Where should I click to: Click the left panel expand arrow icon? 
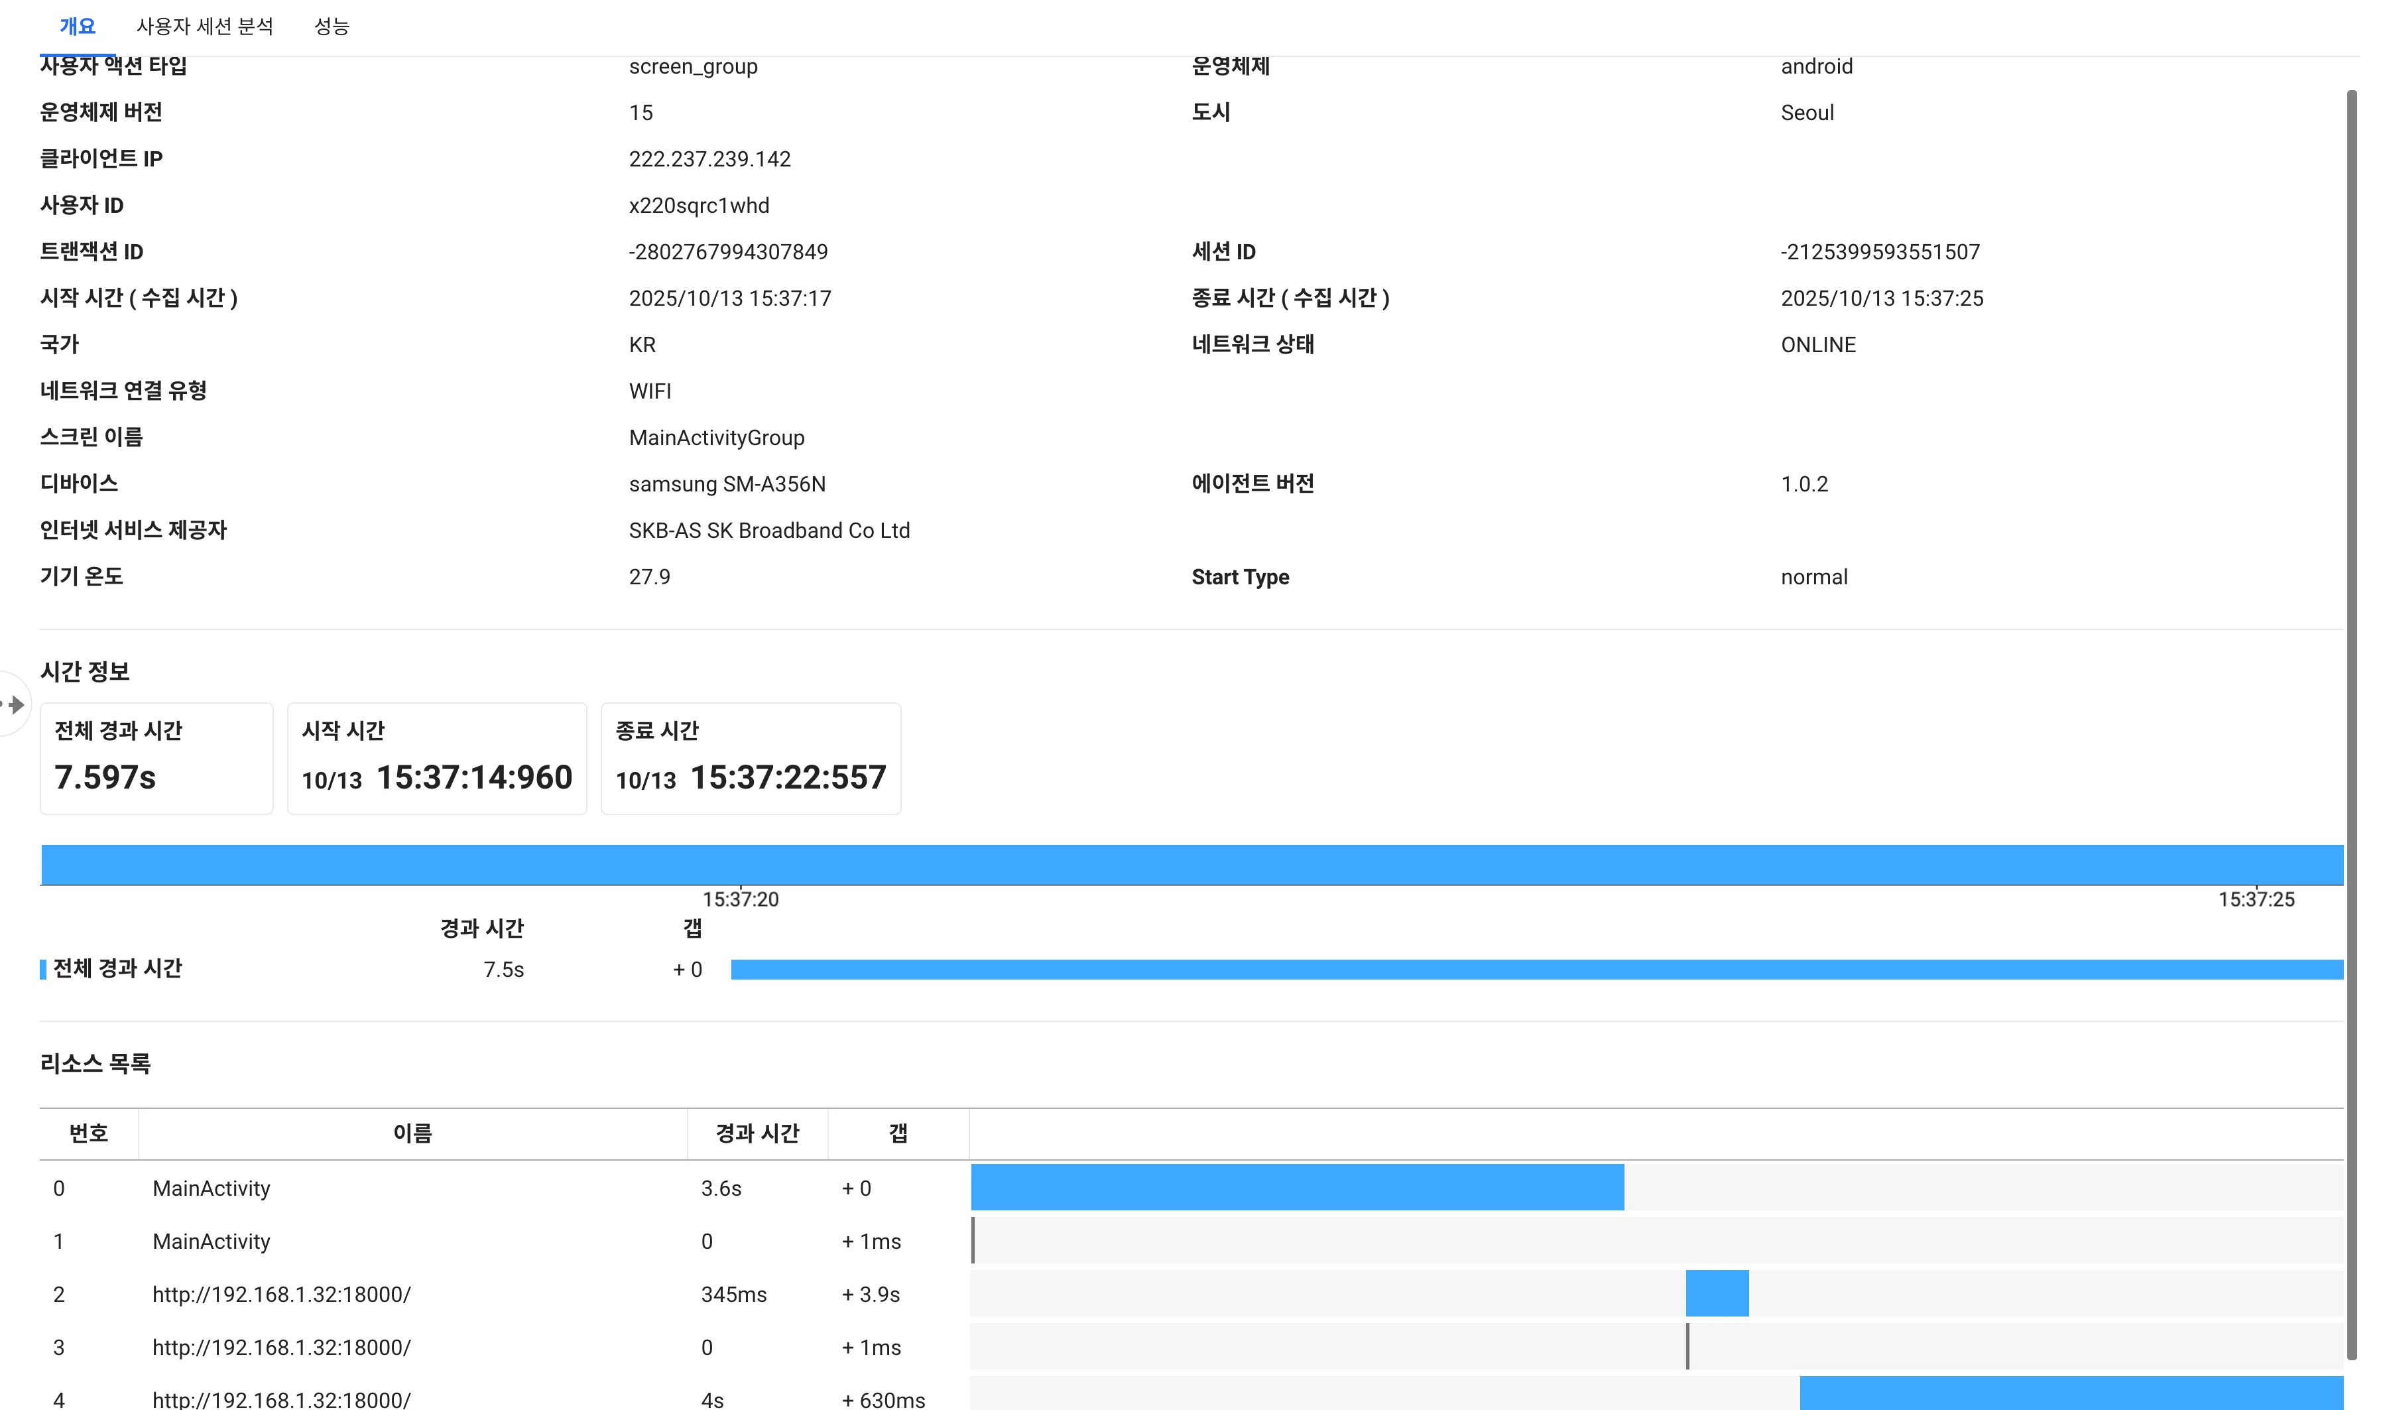point(15,704)
